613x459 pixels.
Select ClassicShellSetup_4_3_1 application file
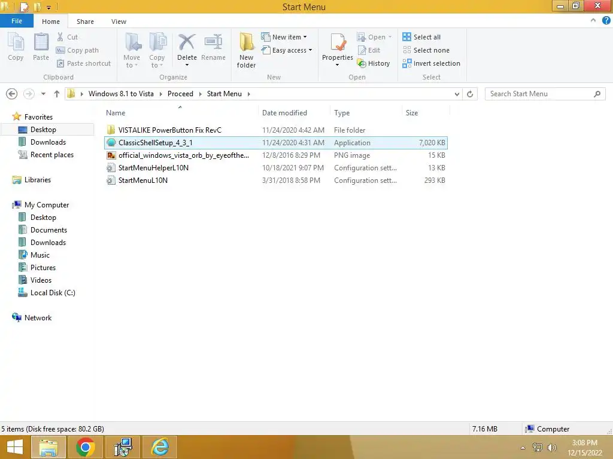click(276, 143)
